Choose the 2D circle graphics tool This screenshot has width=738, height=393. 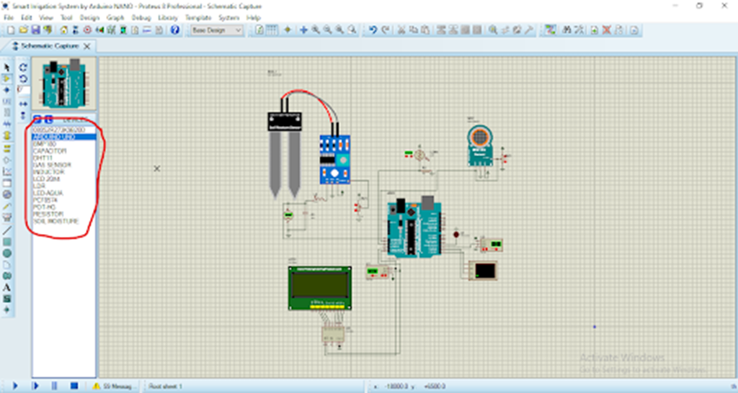[6, 253]
